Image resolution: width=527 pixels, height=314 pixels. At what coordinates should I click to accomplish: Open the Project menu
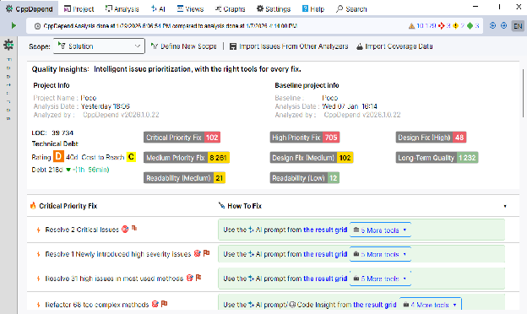pos(79,9)
